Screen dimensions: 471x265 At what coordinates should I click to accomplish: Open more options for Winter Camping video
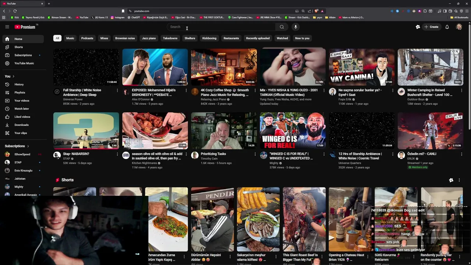pos(461,91)
